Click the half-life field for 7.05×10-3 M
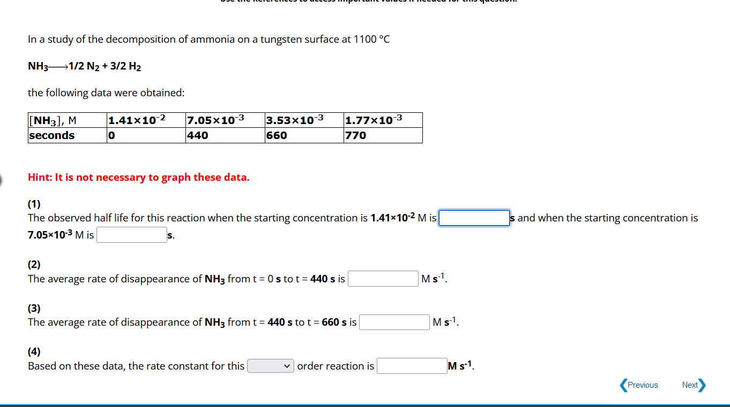The width and height of the screenshot is (730, 407). (x=132, y=235)
